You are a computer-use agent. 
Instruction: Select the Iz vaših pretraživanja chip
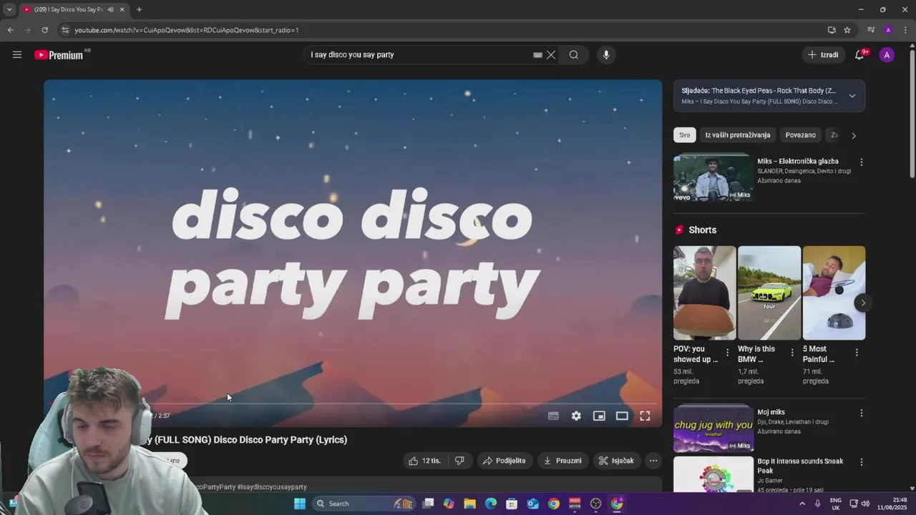point(738,135)
